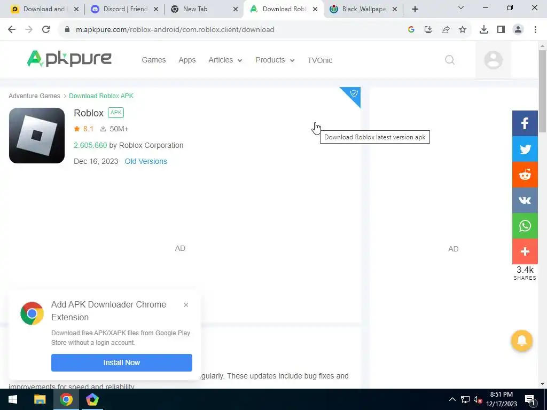
Task: Click the 8.1 star rating
Action: pos(84,129)
